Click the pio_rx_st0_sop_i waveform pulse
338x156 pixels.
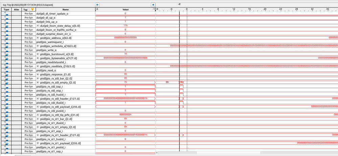181,86
